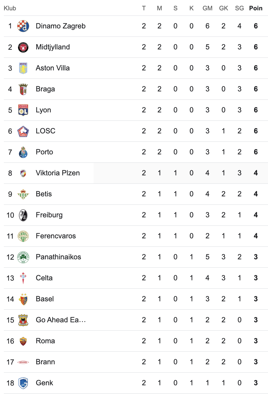Open the Viktoria Plzen team link
This screenshot has height=394, width=268.
[x=58, y=173]
